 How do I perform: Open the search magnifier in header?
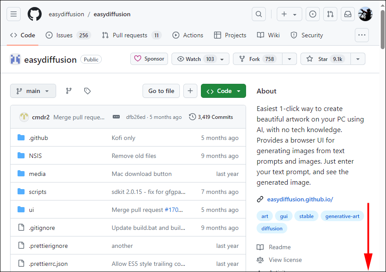(259, 14)
